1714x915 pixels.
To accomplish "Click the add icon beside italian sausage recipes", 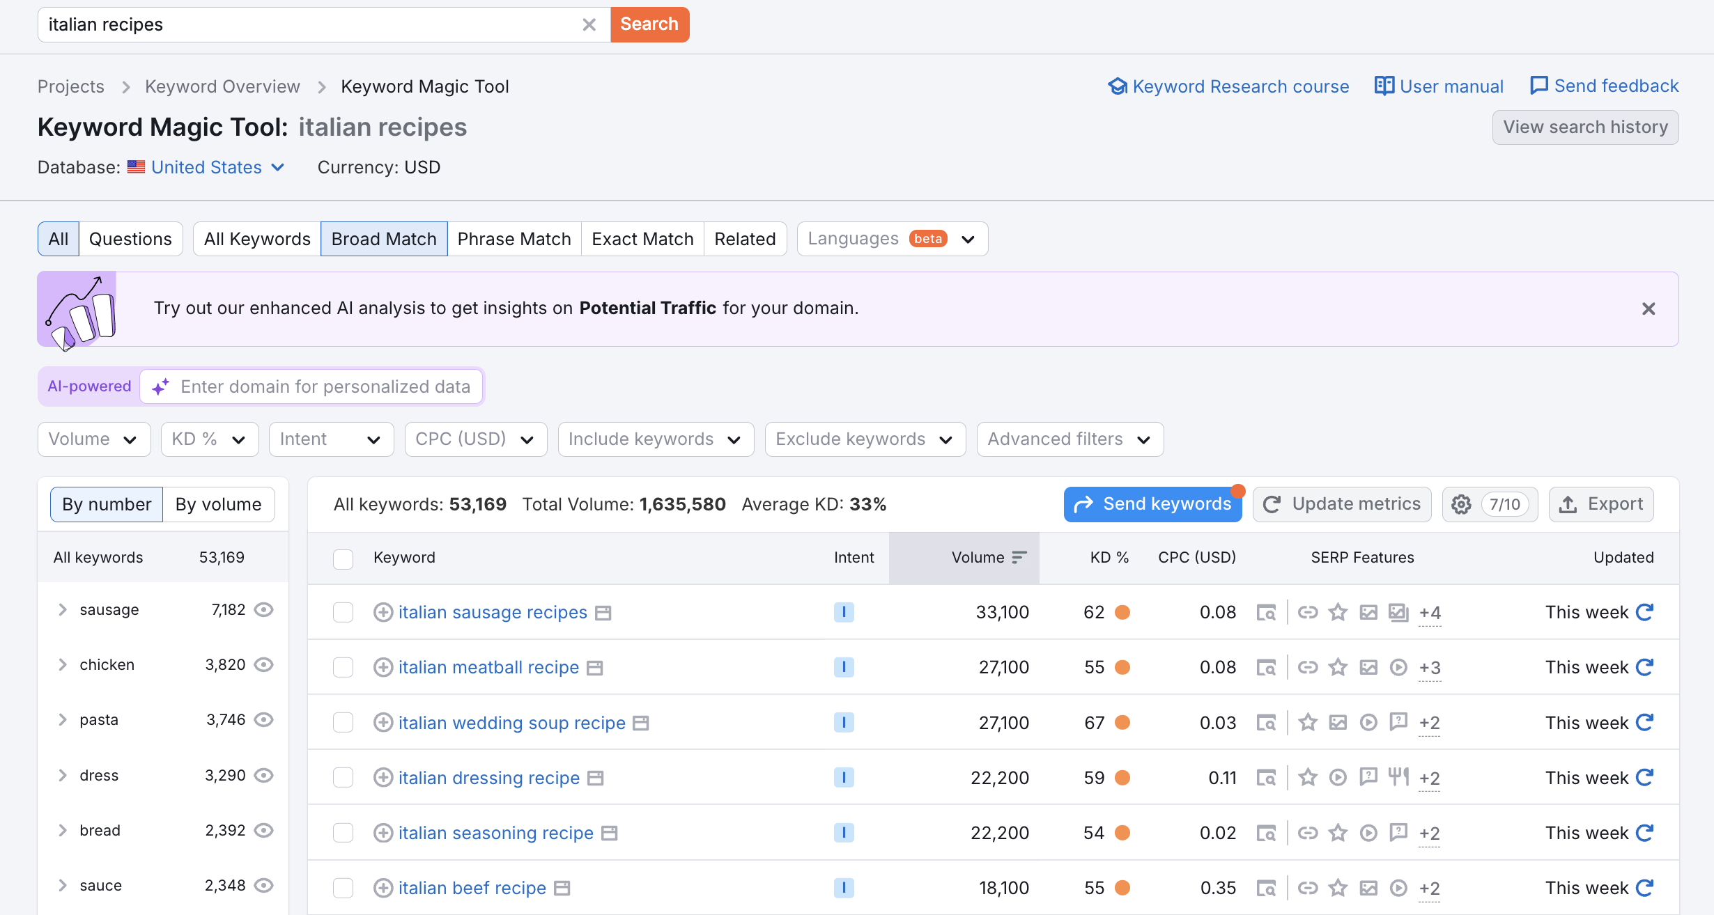I will [383, 612].
